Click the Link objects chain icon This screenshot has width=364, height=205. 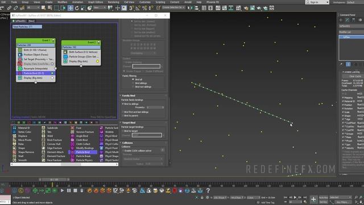[9, 8]
